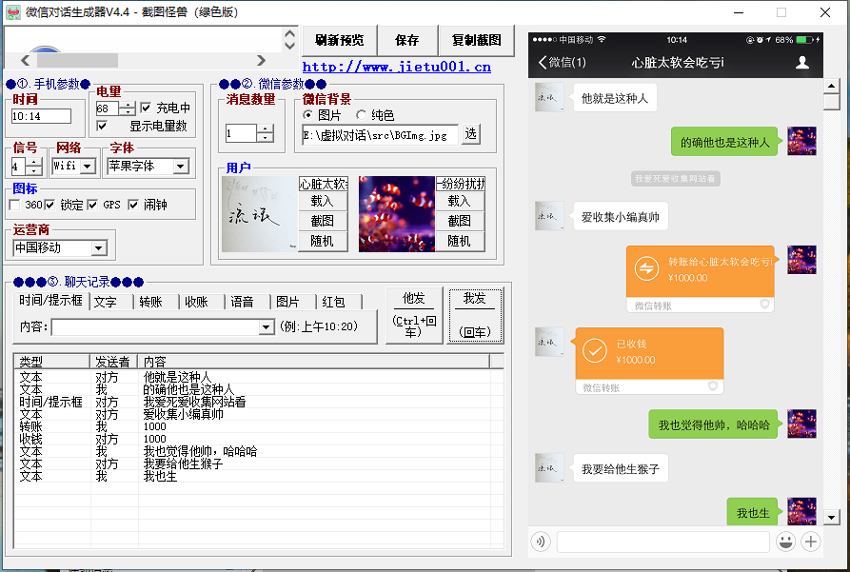Toggle the 闹钟 alarm checkbox
Viewport: 850px width, 572px height.
point(133,205)
